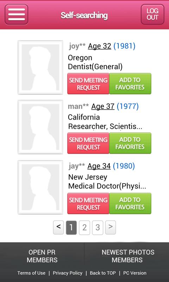Add joy** to favorites
The image size is (169, 282).
(130, 84)
